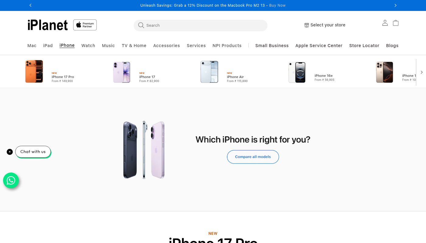This screenshot has width=426, height=243.
Task: Dismiss the Chat with us bubble
Action: [x=10, y=152]
